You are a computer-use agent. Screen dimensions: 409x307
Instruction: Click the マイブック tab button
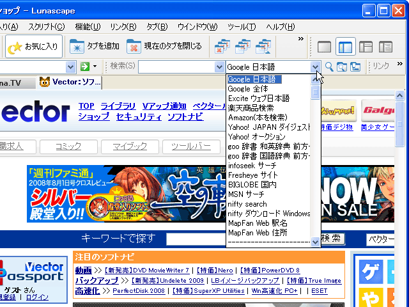(x=130, y=146)
